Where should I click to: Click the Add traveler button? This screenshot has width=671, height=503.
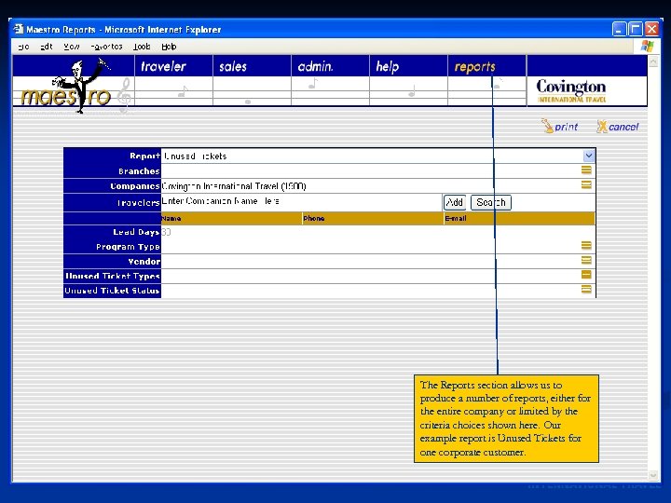(455, 202)
